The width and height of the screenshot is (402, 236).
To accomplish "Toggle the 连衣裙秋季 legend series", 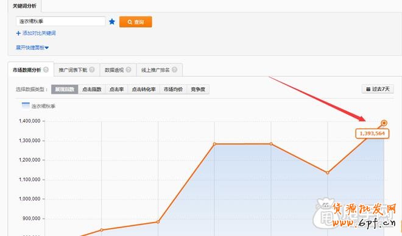I will point(38,105).
